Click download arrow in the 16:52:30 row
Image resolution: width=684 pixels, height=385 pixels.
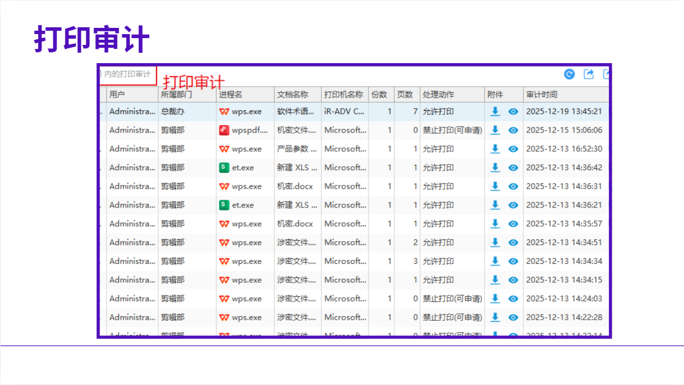(495, 149)
